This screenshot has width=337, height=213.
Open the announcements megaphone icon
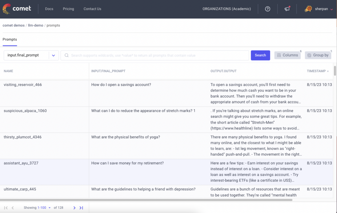click(287, 9)
